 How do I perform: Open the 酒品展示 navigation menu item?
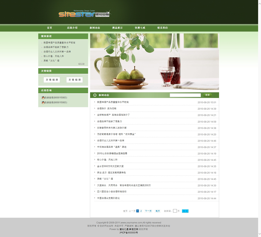(x=117, y=28)
